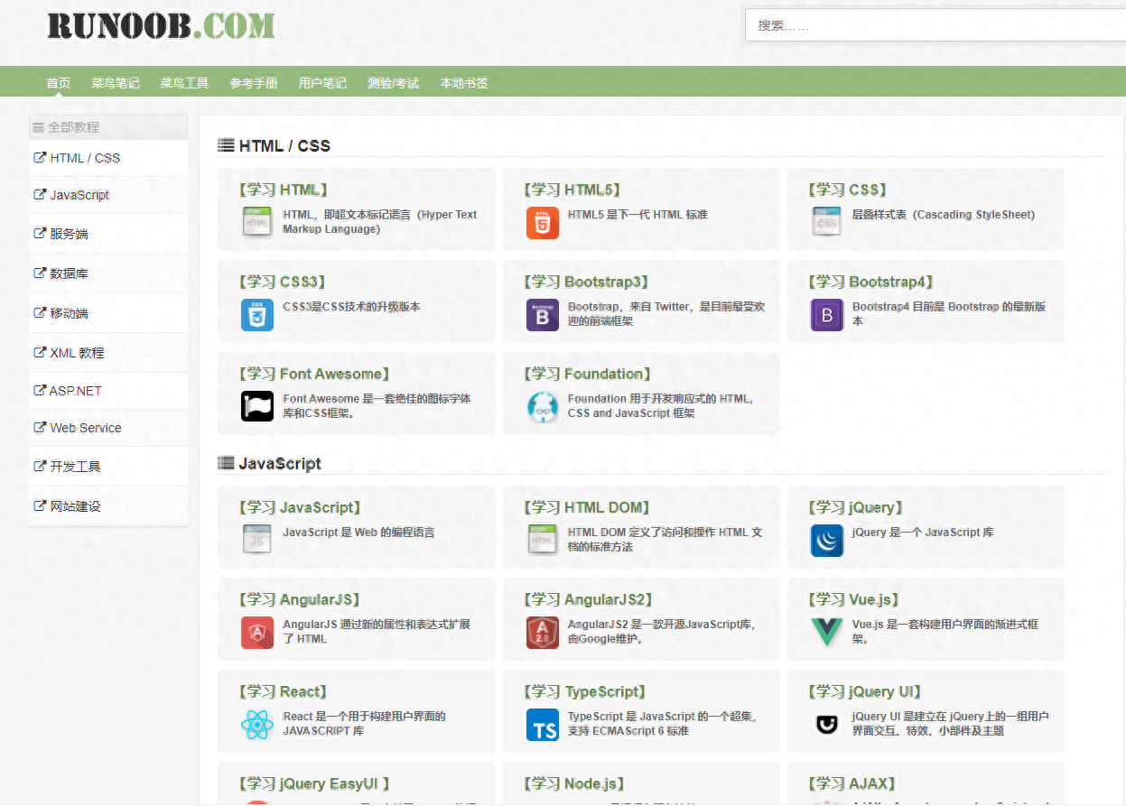Viewport: 1126px width, 806px height.
Task: Click the HTML tutorial icon
Action: [257, 222]
